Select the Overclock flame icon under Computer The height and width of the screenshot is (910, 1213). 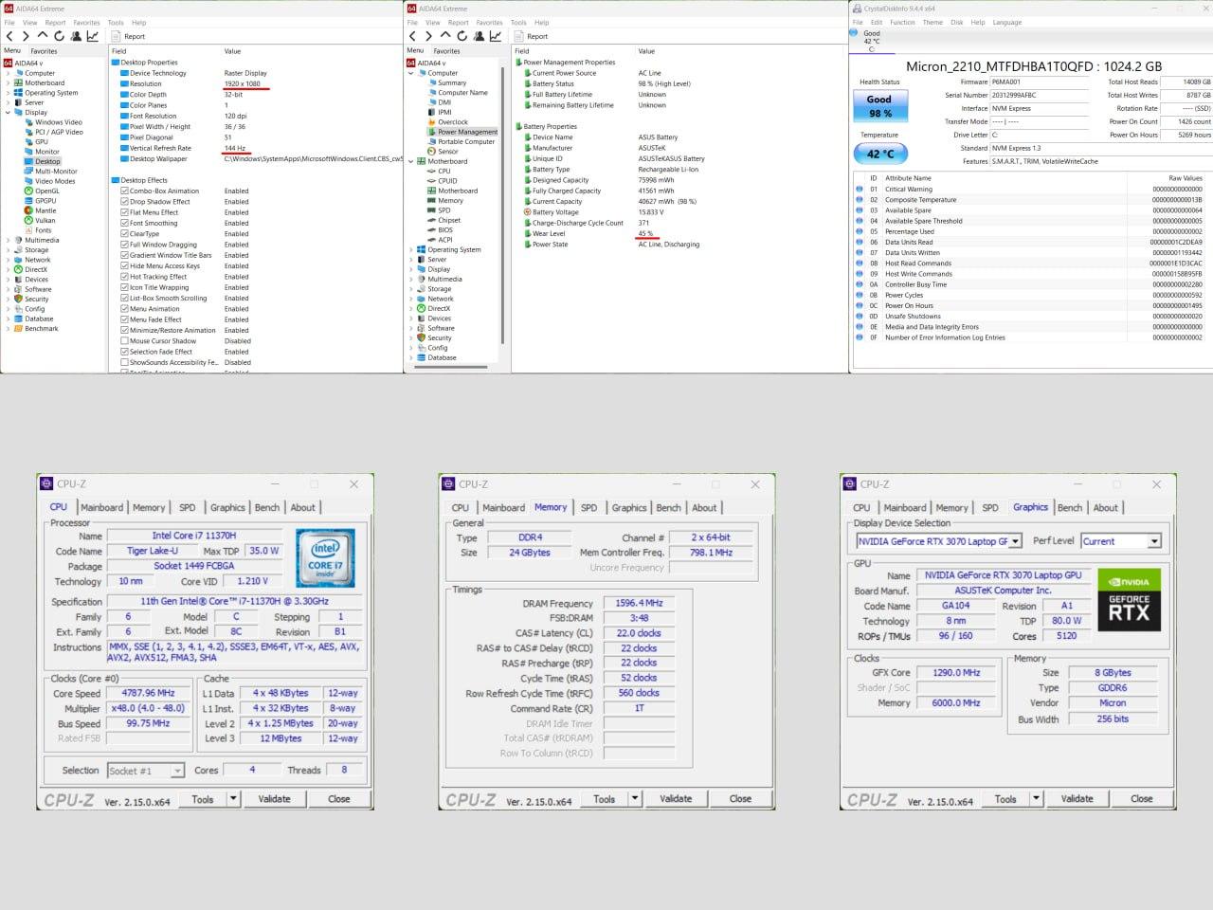(x=431, y=122)
